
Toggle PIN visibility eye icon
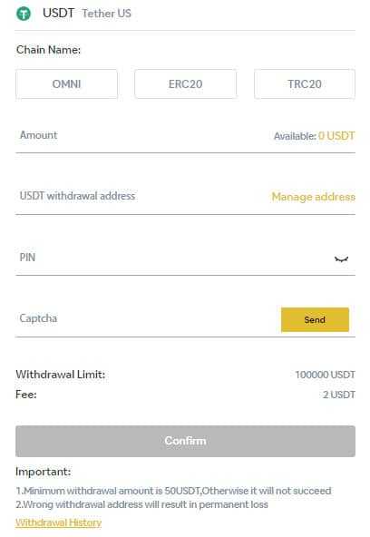pos(341,259)
